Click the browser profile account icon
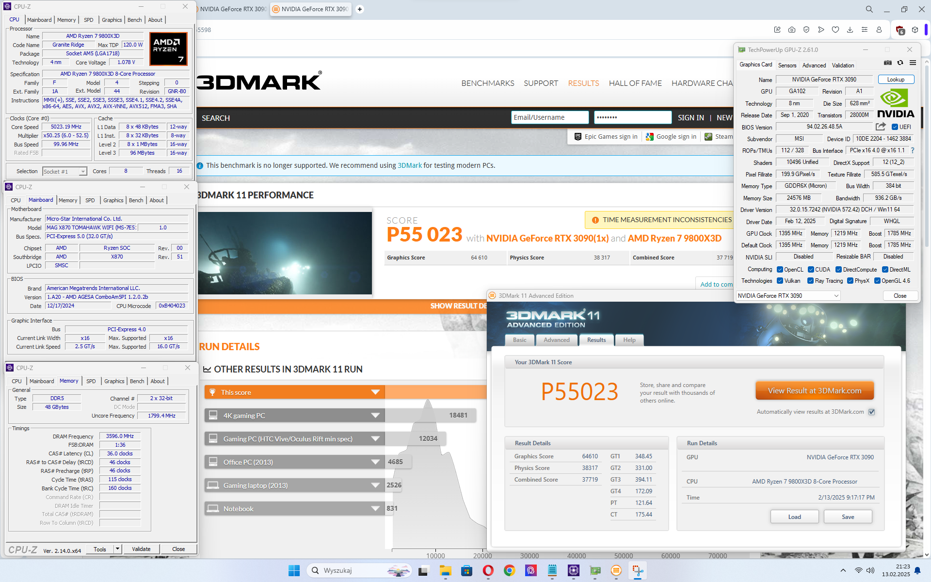Viewport: 931px width, 582px height. 879,30
